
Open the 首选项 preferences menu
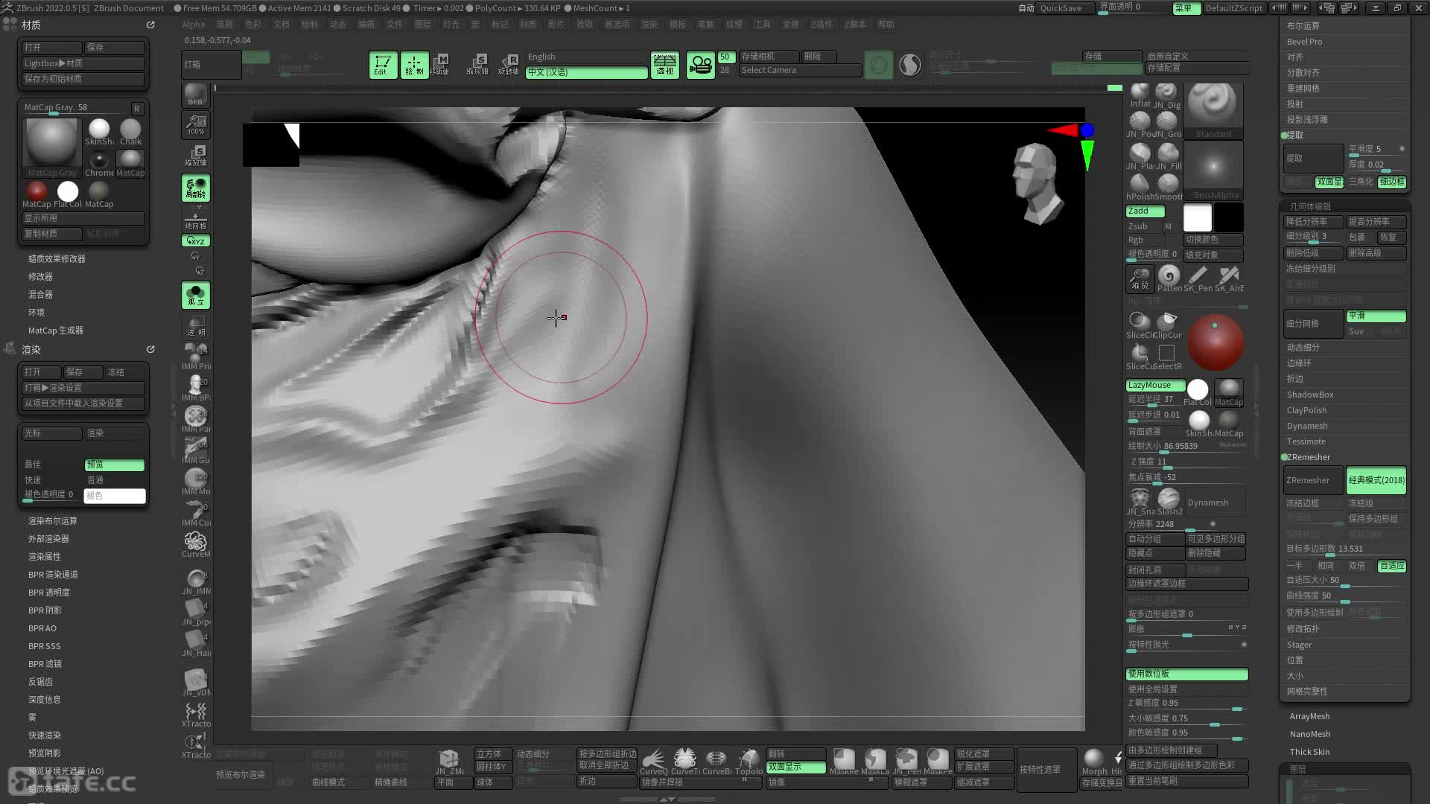point(617,25)
